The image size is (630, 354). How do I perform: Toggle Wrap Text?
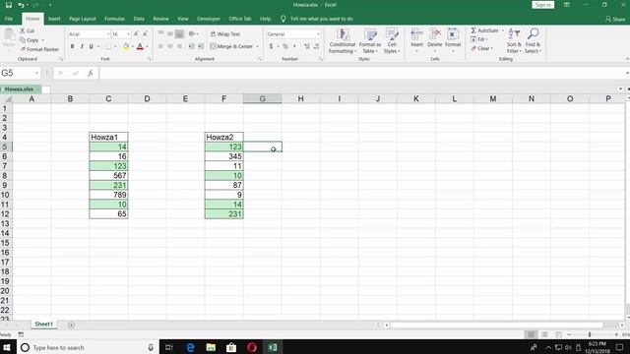225,34
